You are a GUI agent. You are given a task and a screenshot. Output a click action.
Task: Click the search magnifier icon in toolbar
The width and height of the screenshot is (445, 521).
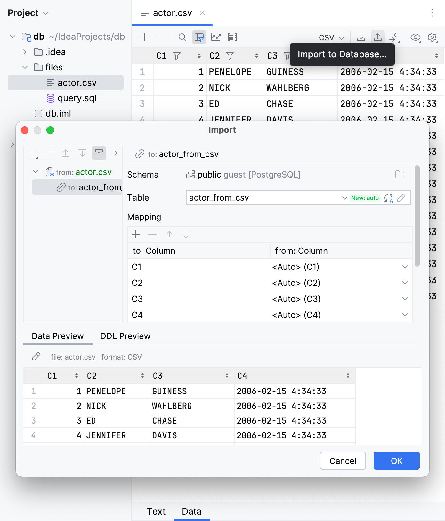tap(182, 37)
